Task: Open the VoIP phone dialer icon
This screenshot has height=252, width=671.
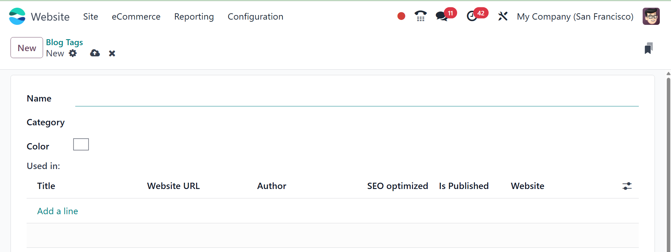Action: [420, 16]
